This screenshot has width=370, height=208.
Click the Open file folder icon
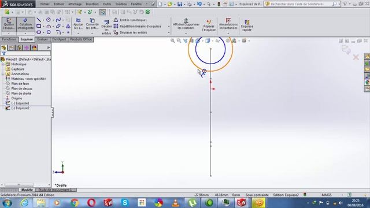[x=170, y=4]
